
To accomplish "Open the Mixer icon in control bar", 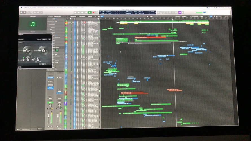I will 38,12.
